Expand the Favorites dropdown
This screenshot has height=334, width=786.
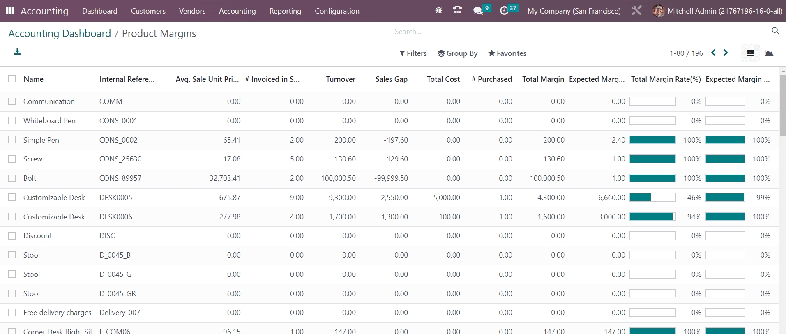click(507, 53)
